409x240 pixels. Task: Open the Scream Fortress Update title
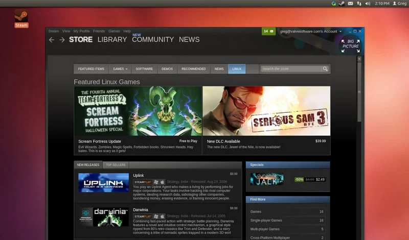pos(100,141)
